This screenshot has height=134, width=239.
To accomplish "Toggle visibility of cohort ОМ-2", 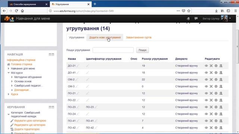I will coord(206,79).
